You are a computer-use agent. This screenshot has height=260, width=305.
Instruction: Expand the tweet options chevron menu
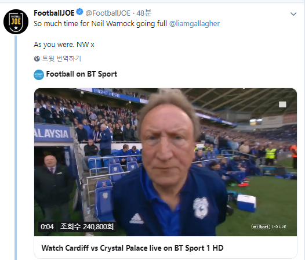[293, 14]
